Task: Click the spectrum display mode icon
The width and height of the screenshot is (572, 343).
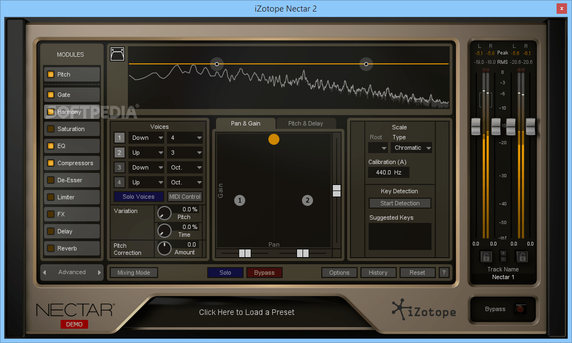Action: coord(117,53)
